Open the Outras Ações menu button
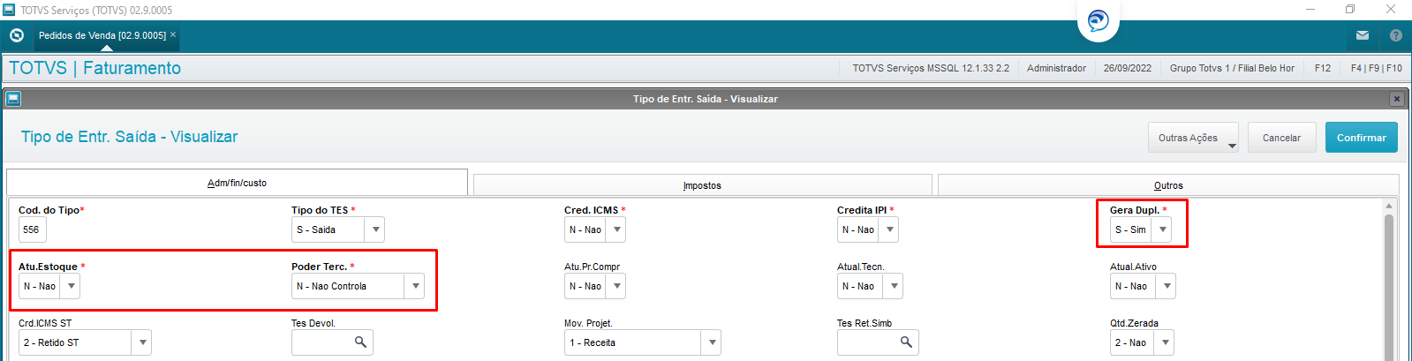 [x=1193, y=138]
